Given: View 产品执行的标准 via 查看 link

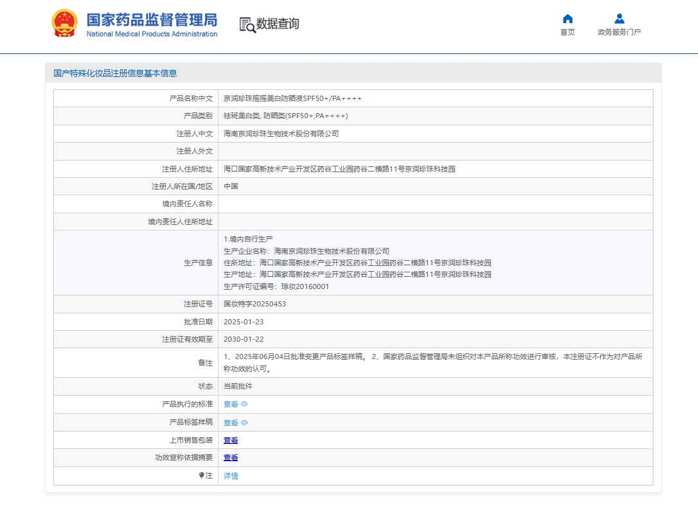Looking at the screenshot, I should coord(231,404).
